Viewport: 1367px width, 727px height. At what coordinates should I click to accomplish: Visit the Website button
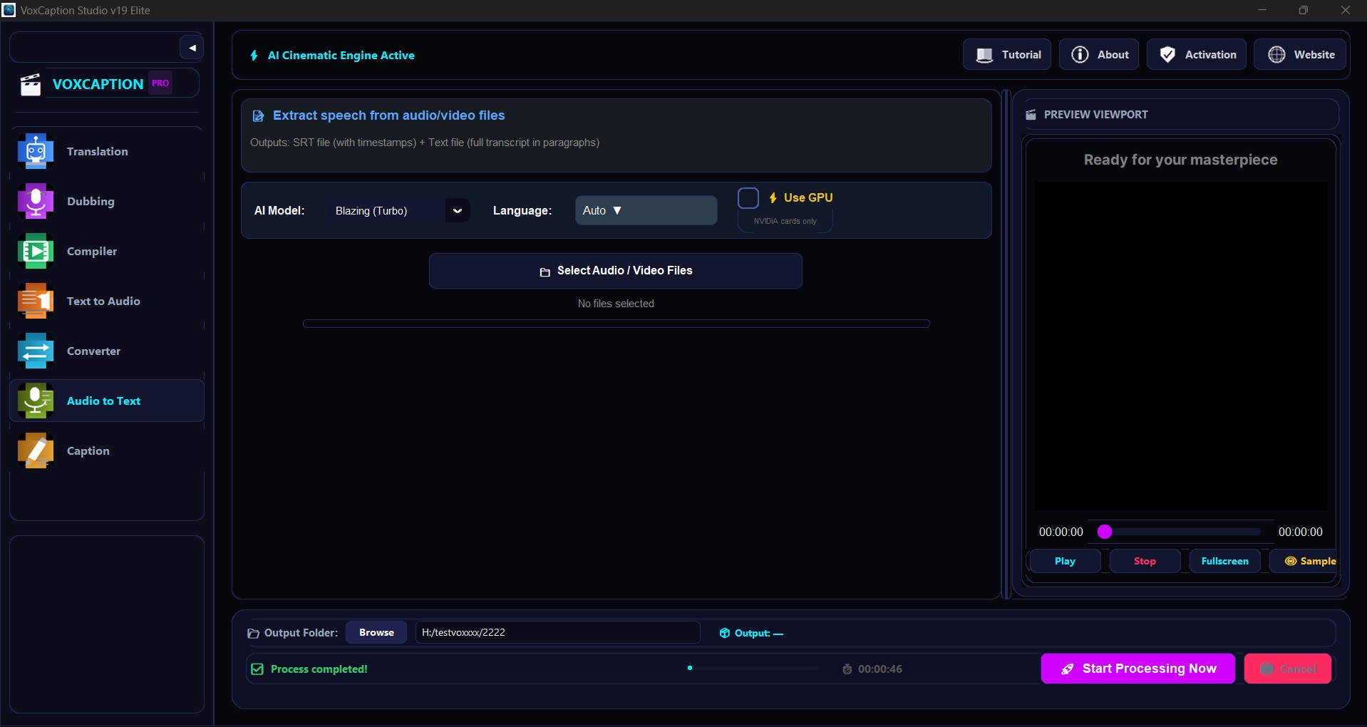1301,54
